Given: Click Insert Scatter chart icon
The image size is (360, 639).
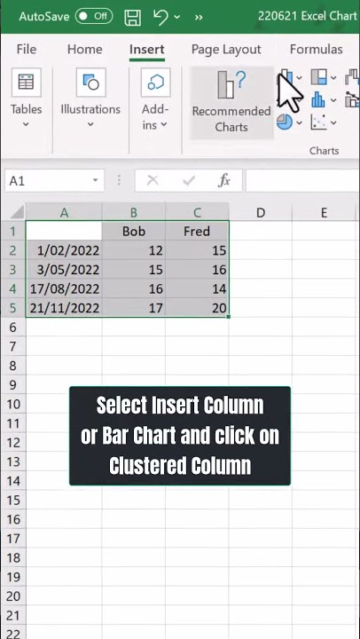Looking at the screenshot, I should [x=318, y=122].
